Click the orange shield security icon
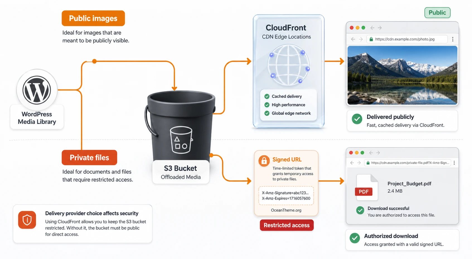 pos(27,220)
